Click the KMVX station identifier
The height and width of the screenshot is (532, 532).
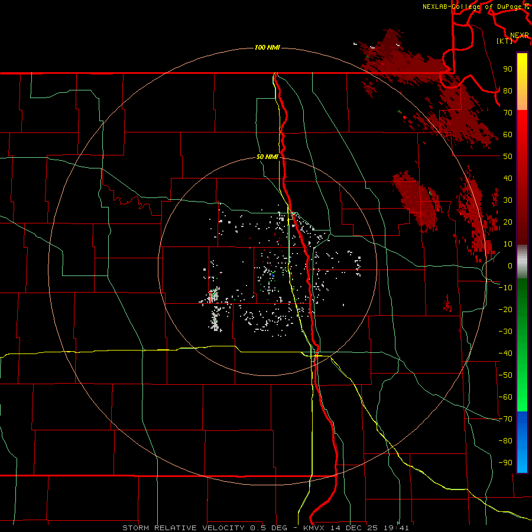[314, 528]
